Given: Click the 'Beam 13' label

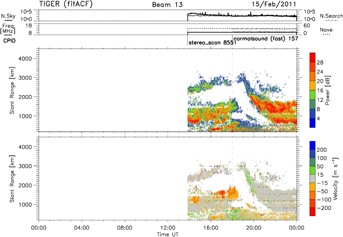Looking at the screenshot, I should 167,5.
